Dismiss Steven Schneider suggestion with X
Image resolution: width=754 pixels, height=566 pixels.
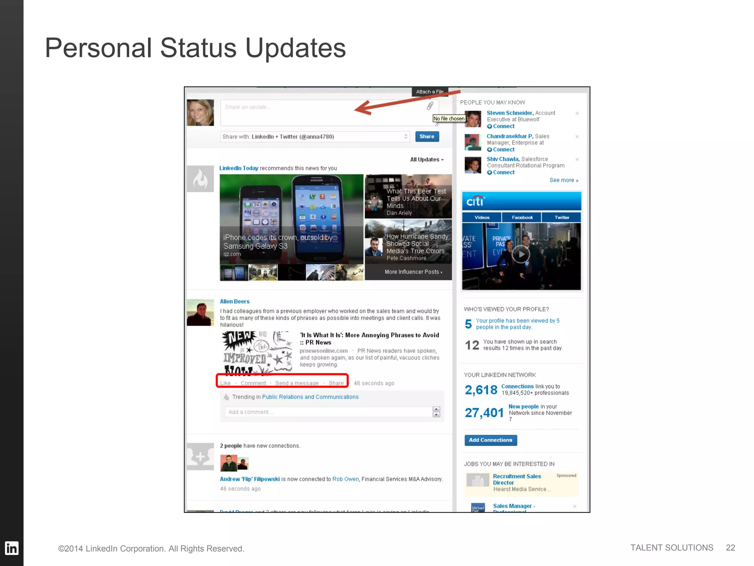pyautogui.click(x=577, y=113)
